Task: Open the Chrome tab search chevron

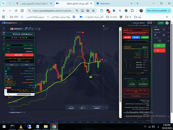Action: 3,3
